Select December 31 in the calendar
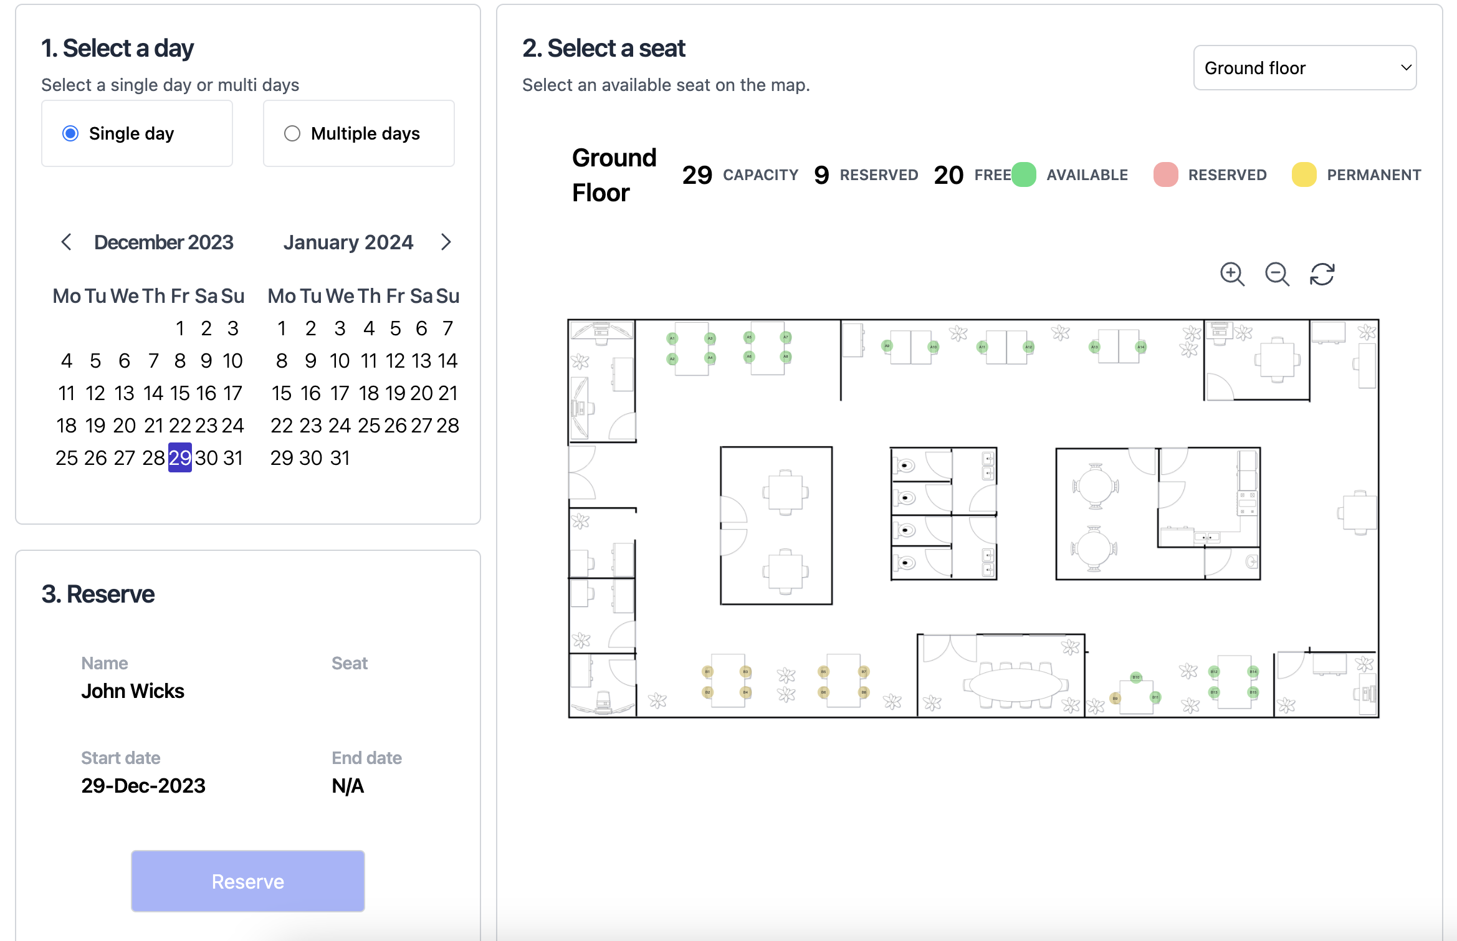The image size is (1457, 941). (234, 457)
